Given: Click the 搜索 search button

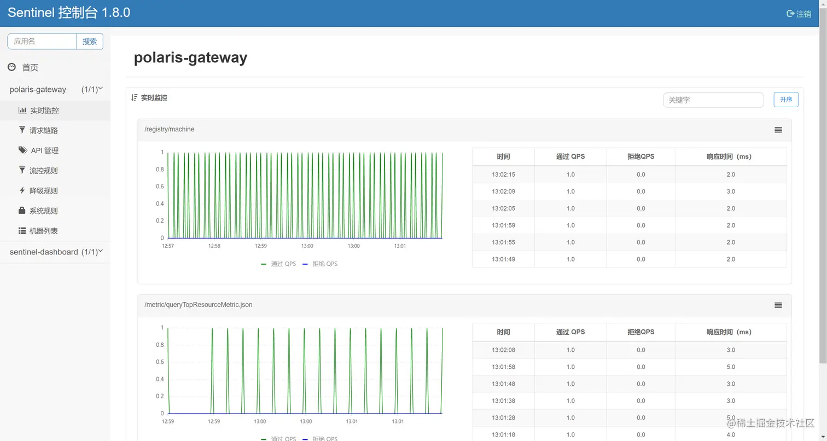Looking at the screenshot, I should pos(90,41).
